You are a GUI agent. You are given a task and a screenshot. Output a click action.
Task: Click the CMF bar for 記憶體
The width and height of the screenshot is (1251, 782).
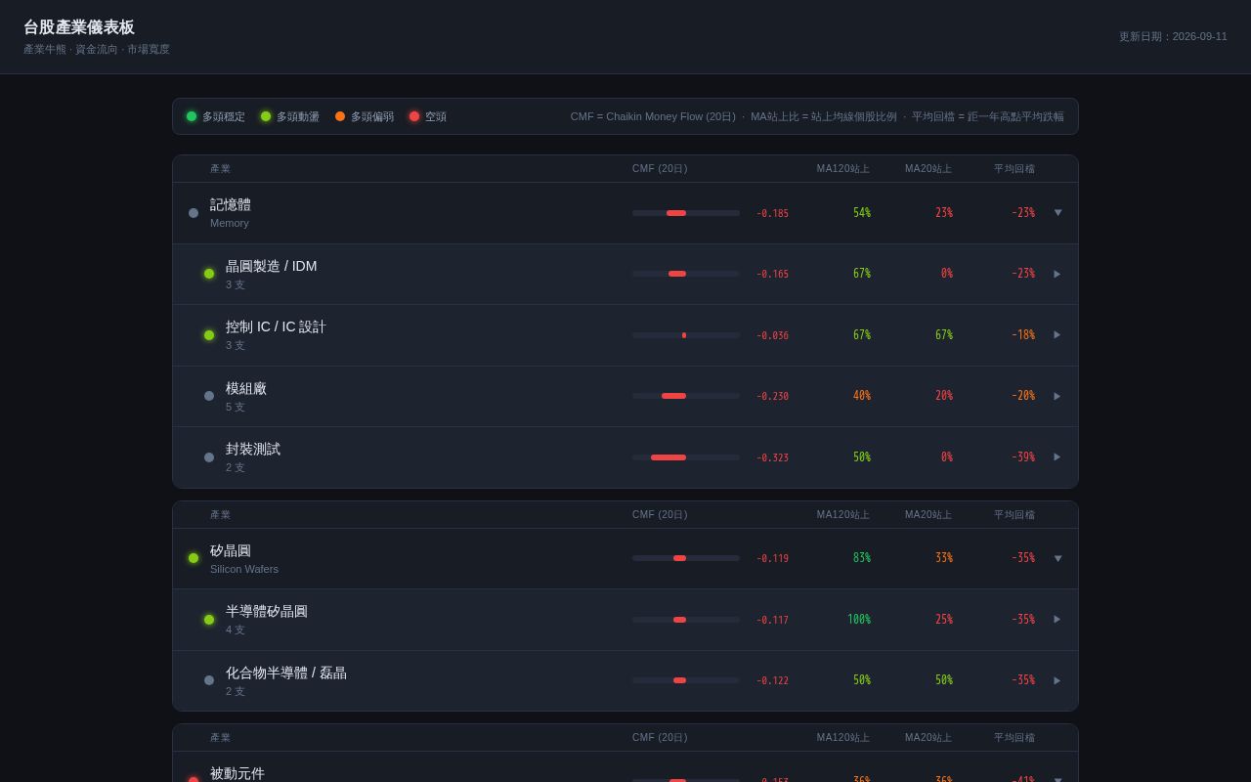coord(686,213)
